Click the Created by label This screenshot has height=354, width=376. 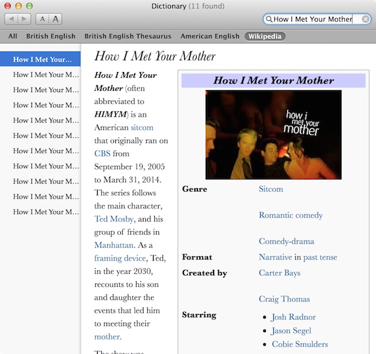pyautogui.click(x=204, y=273)
